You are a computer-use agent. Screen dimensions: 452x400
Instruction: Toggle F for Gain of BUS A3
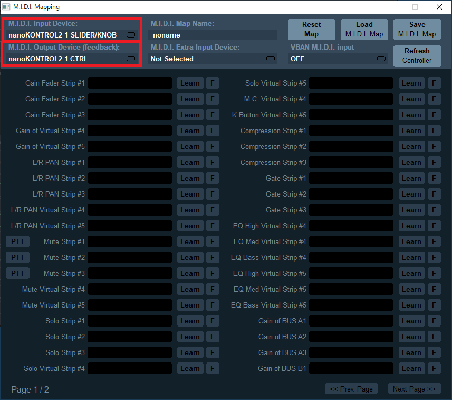click(x=434, y=352)
